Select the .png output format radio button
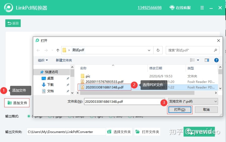Viewport: 226px width, 142px height. [x=29, y=116]
